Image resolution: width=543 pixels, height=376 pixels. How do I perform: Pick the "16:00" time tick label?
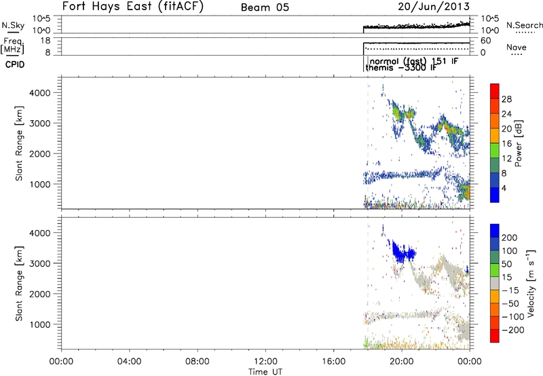pos(333,362)
